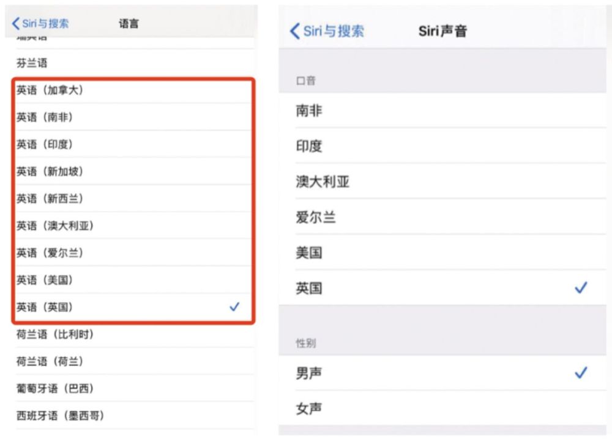Select 芬兰语 language

[x=32, y=63]
